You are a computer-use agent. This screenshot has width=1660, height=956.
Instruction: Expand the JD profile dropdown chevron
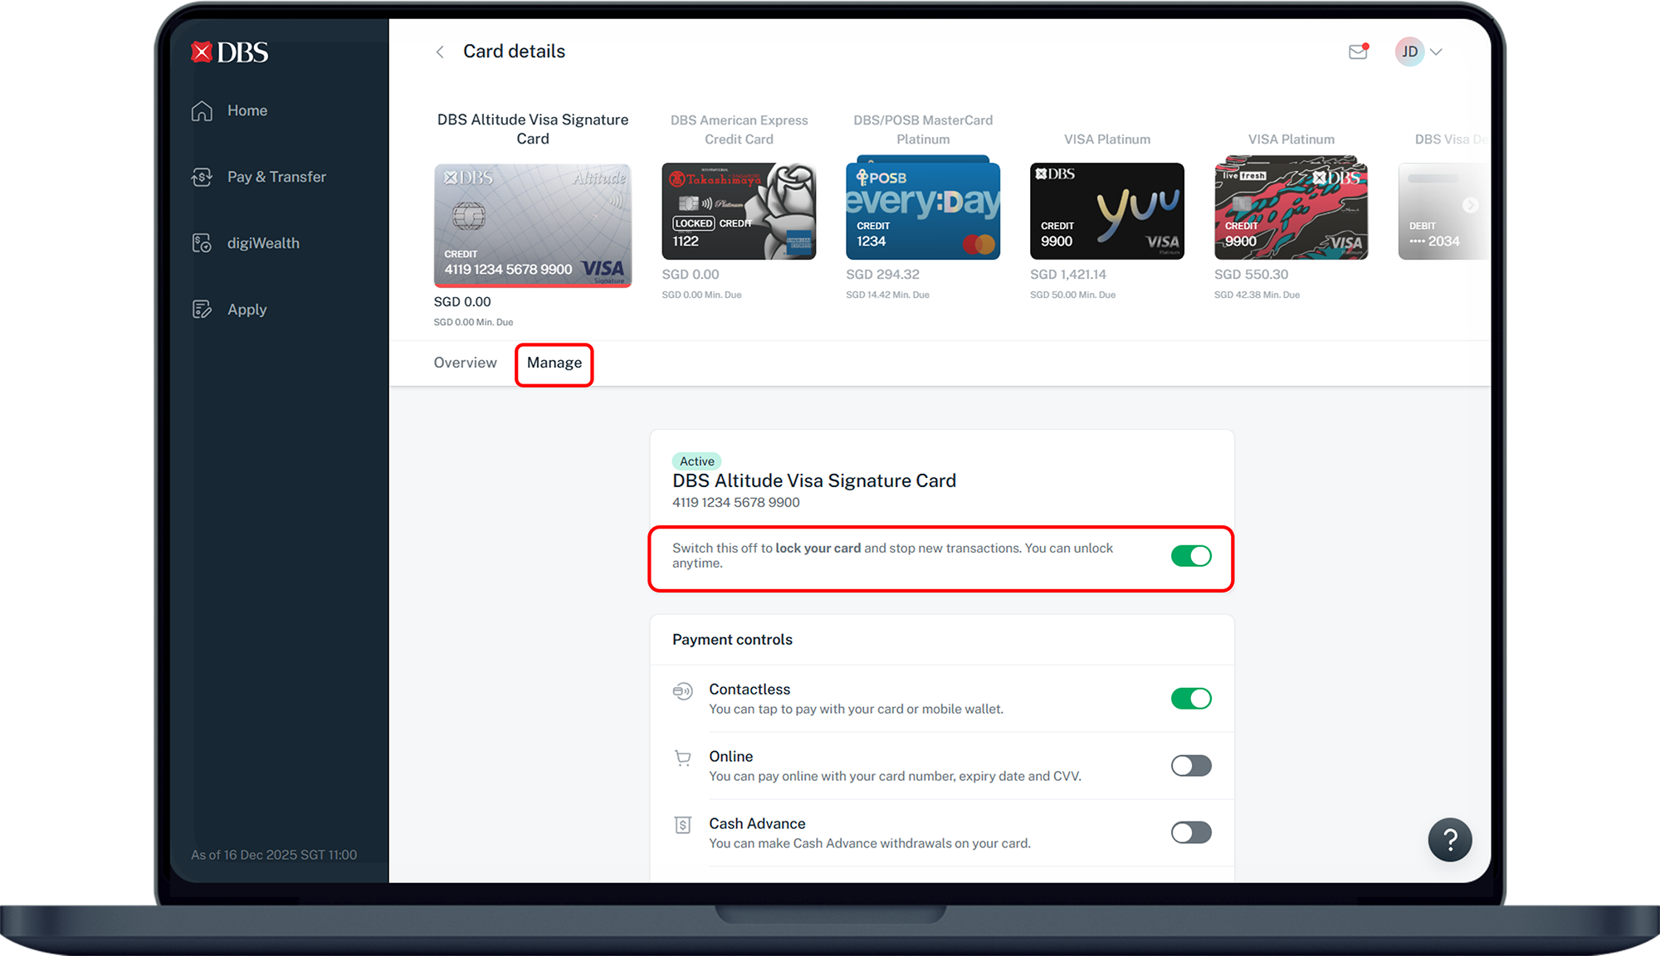click(1437, 51)
